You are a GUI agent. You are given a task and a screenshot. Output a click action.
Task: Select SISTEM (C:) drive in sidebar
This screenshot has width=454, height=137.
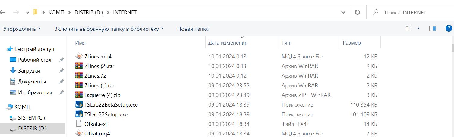[31, 118]
